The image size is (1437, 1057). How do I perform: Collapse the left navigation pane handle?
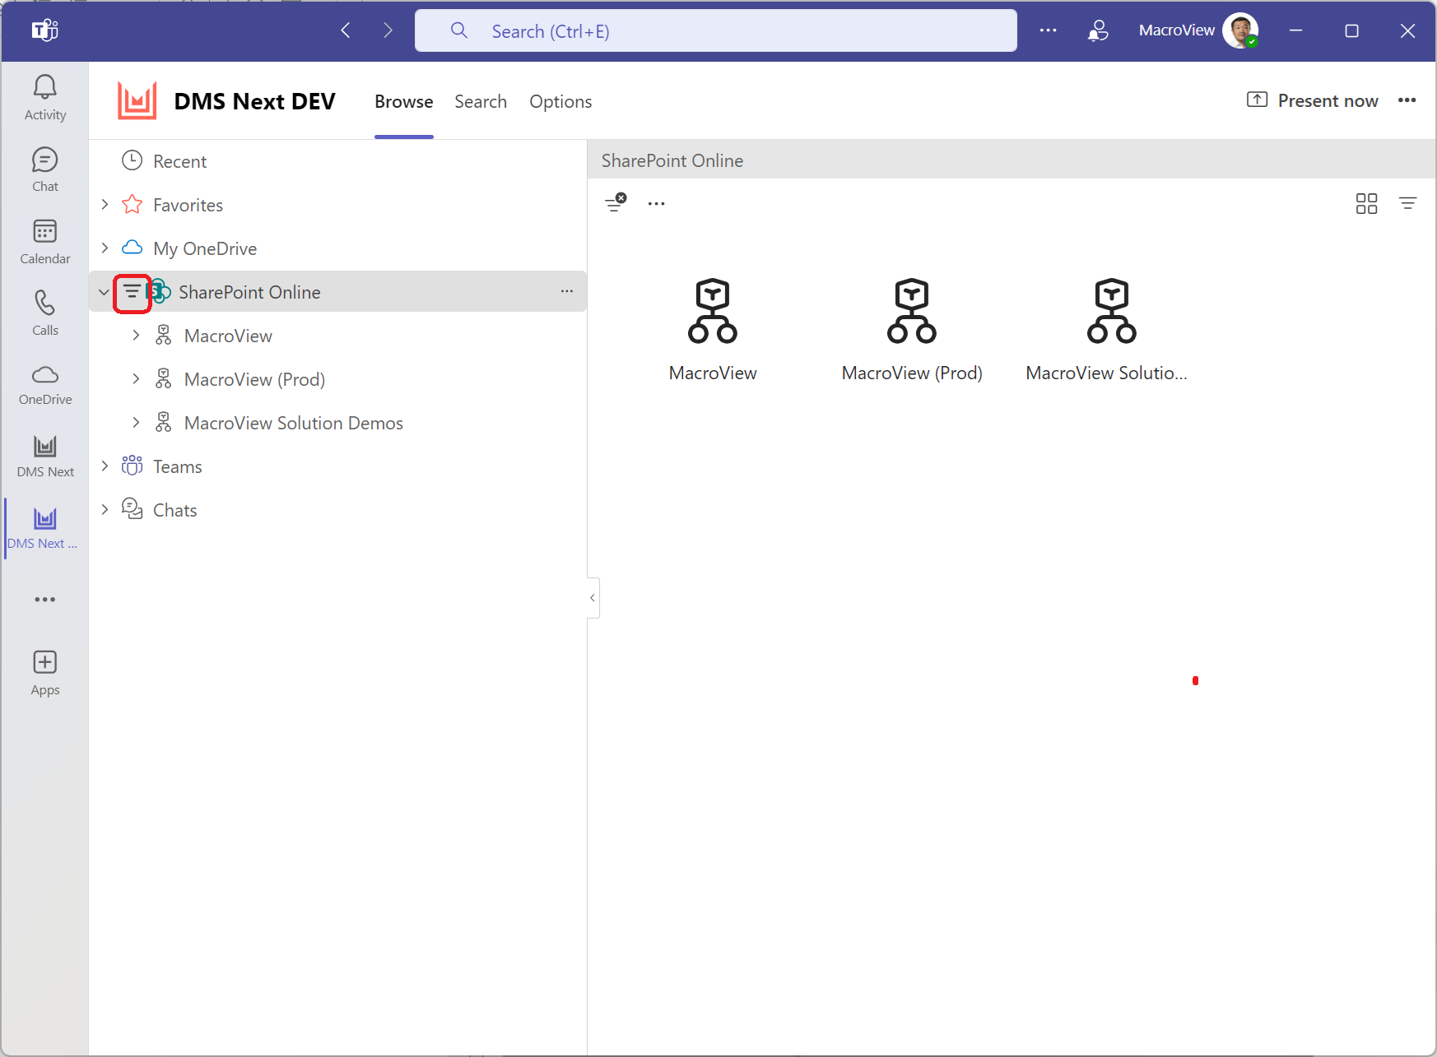point(593,598)
